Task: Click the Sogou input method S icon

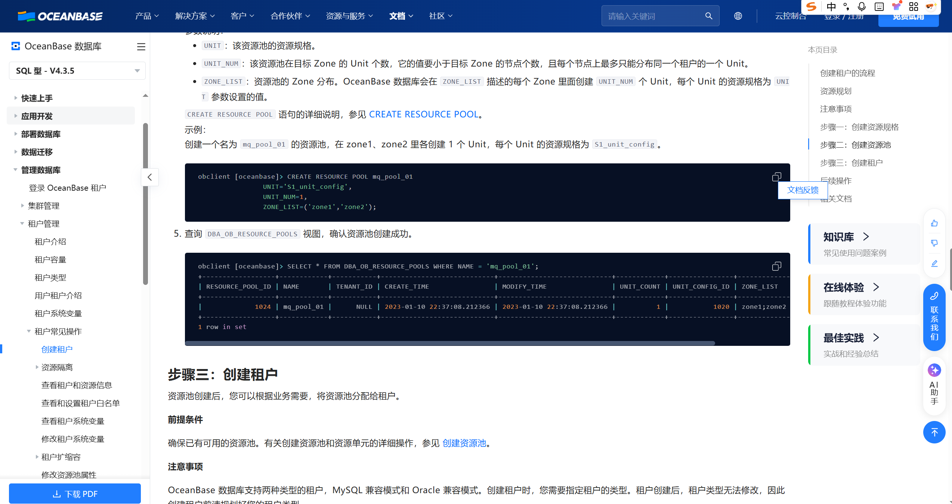Action: [x=811, y=6]
